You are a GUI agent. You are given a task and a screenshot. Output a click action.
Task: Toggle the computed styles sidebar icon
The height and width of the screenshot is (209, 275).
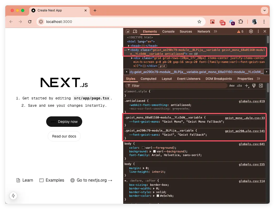pos(261,86)
